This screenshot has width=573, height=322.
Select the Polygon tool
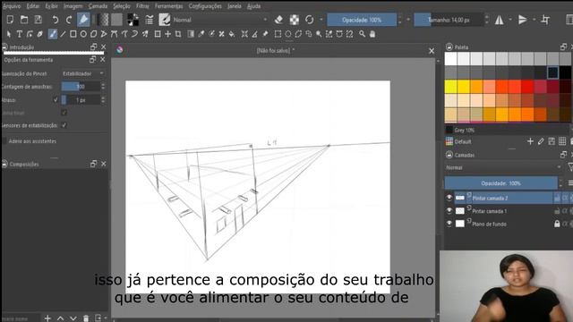(x=93, y=34)
